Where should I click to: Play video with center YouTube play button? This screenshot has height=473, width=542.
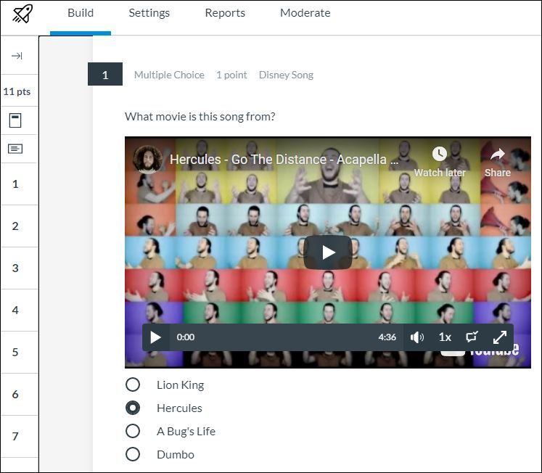click(328, 252)
